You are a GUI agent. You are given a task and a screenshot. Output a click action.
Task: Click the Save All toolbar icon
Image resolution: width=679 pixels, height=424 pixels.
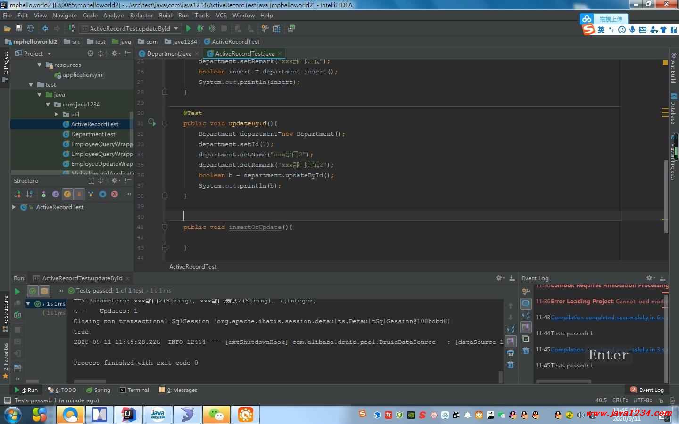point(19,28)
